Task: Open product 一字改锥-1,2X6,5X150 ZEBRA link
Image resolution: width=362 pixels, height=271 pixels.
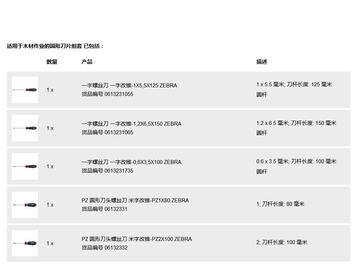Action: click(131, 124)
